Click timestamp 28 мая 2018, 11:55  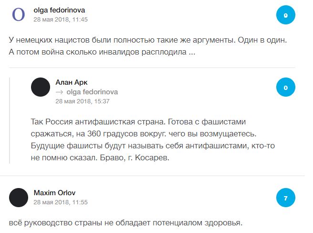tap(61, 202)
